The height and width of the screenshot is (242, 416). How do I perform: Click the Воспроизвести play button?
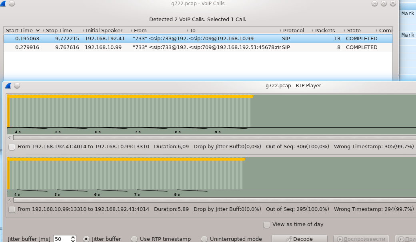(361, 239)
